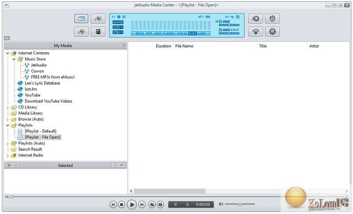Viewport: 353px width, 214px height.
Task: Select the VOCAL equalizer preset
Action: 182,33
